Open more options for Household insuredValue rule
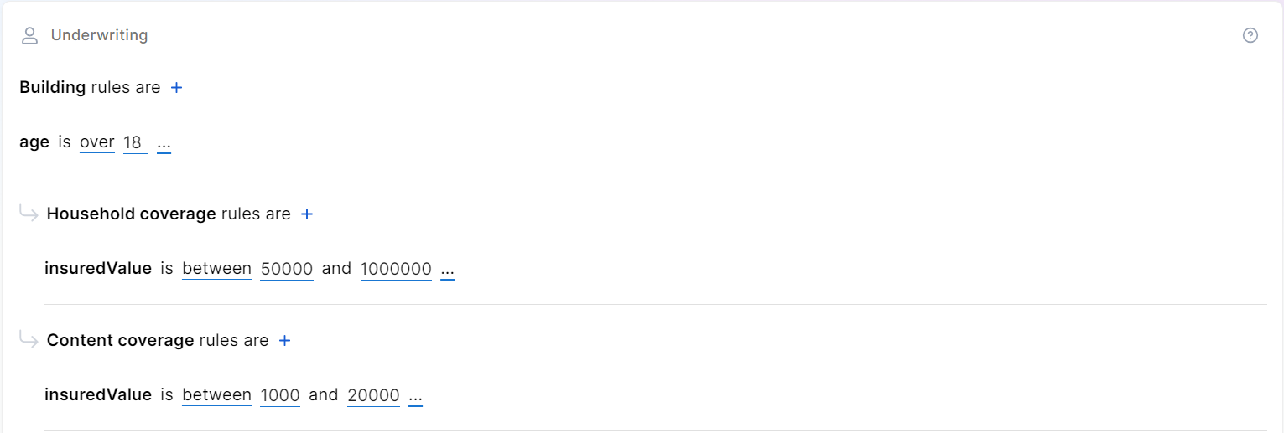 pos(447,270)
